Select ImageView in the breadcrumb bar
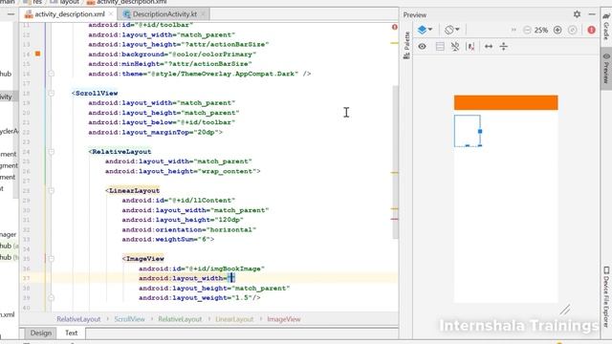 284,319
